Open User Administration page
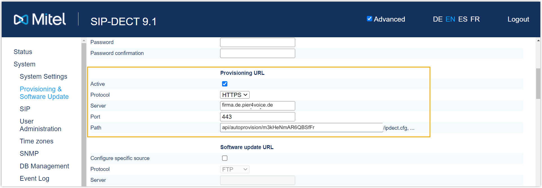The image size is (542, 188). 40,125
